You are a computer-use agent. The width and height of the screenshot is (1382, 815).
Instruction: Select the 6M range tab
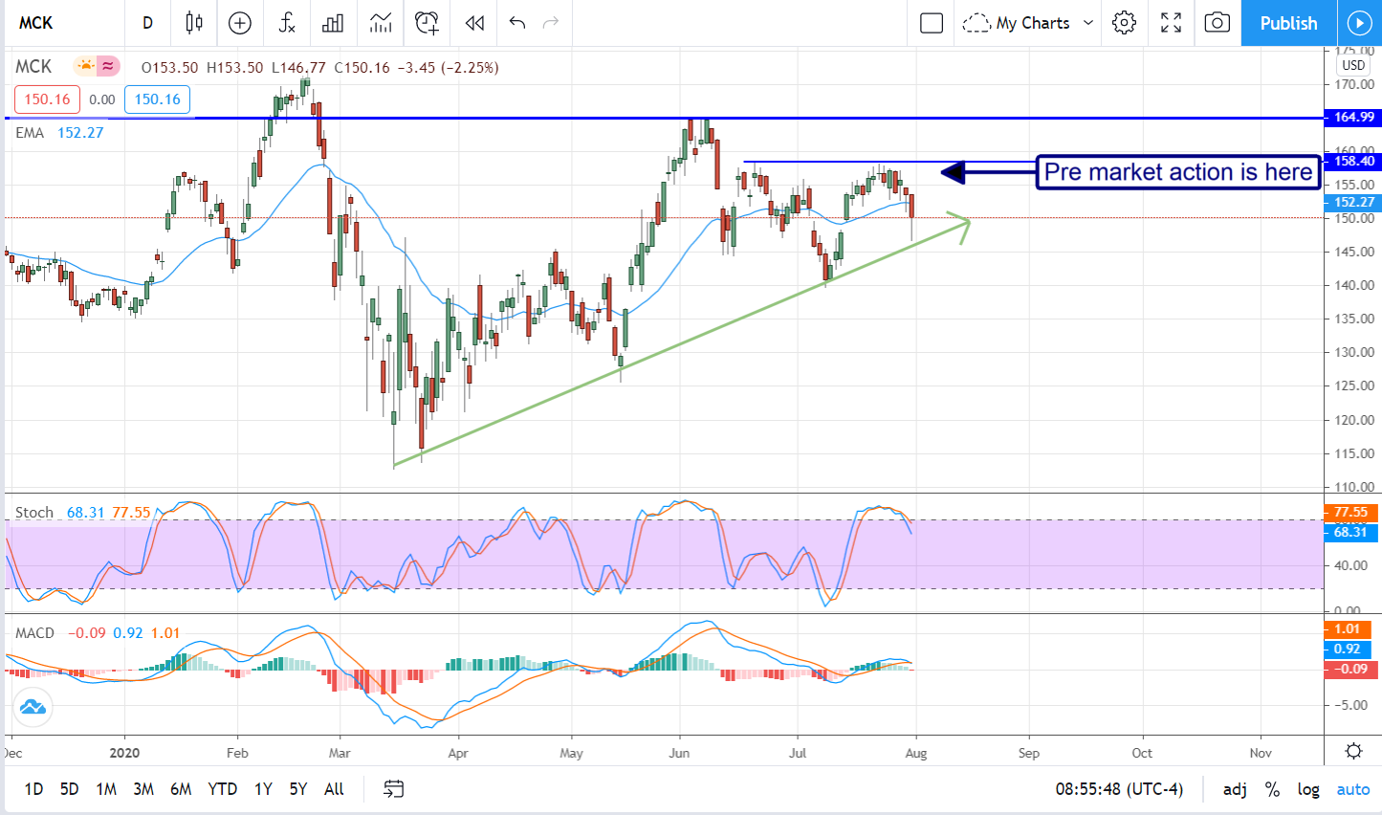(181, 789)
